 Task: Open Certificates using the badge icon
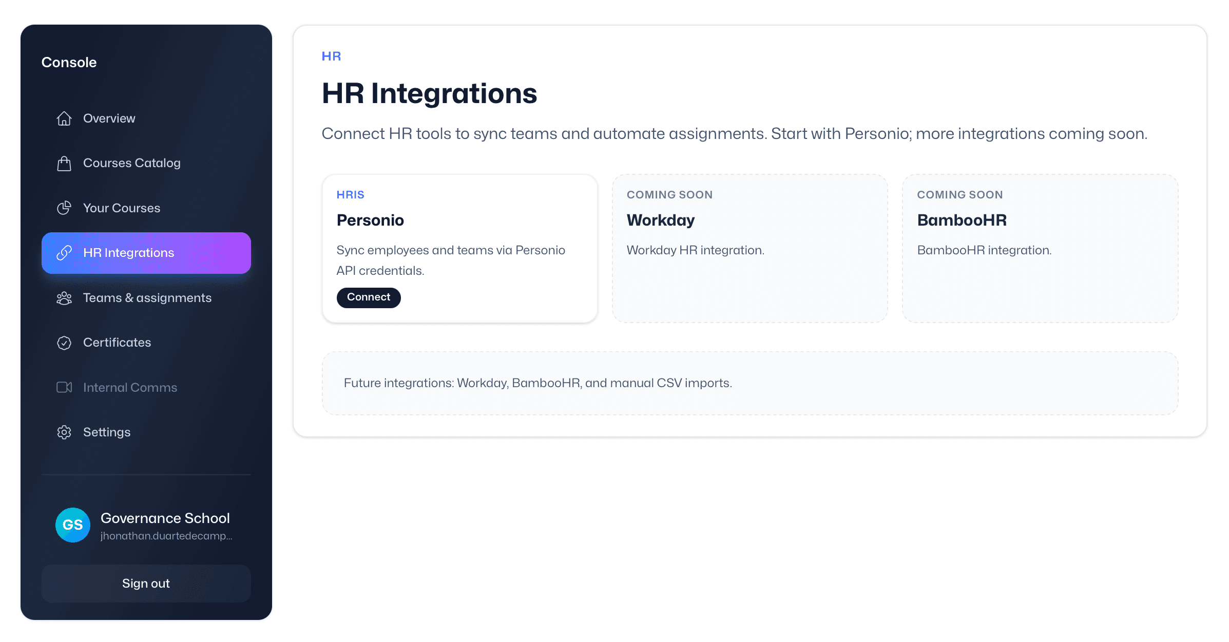coord(64,343)
